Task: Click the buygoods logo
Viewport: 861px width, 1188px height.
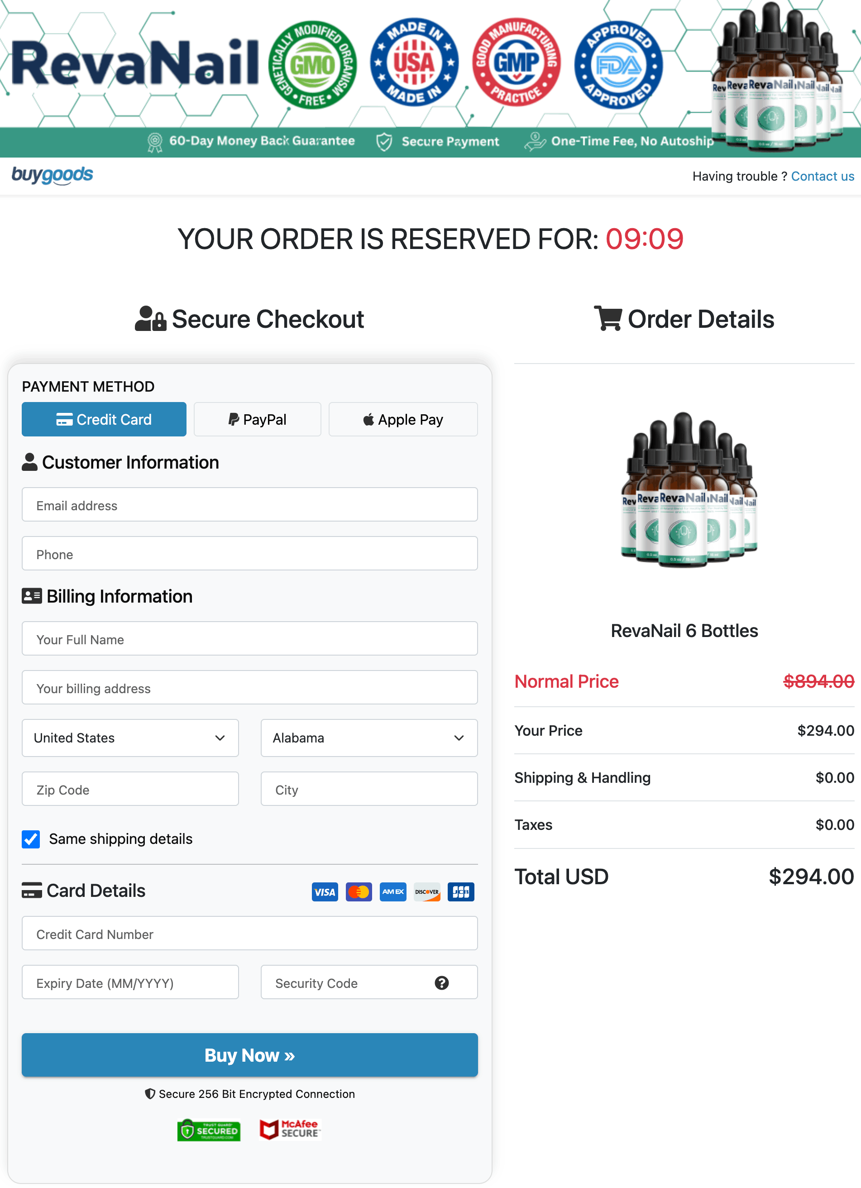Action: (53, 175)
